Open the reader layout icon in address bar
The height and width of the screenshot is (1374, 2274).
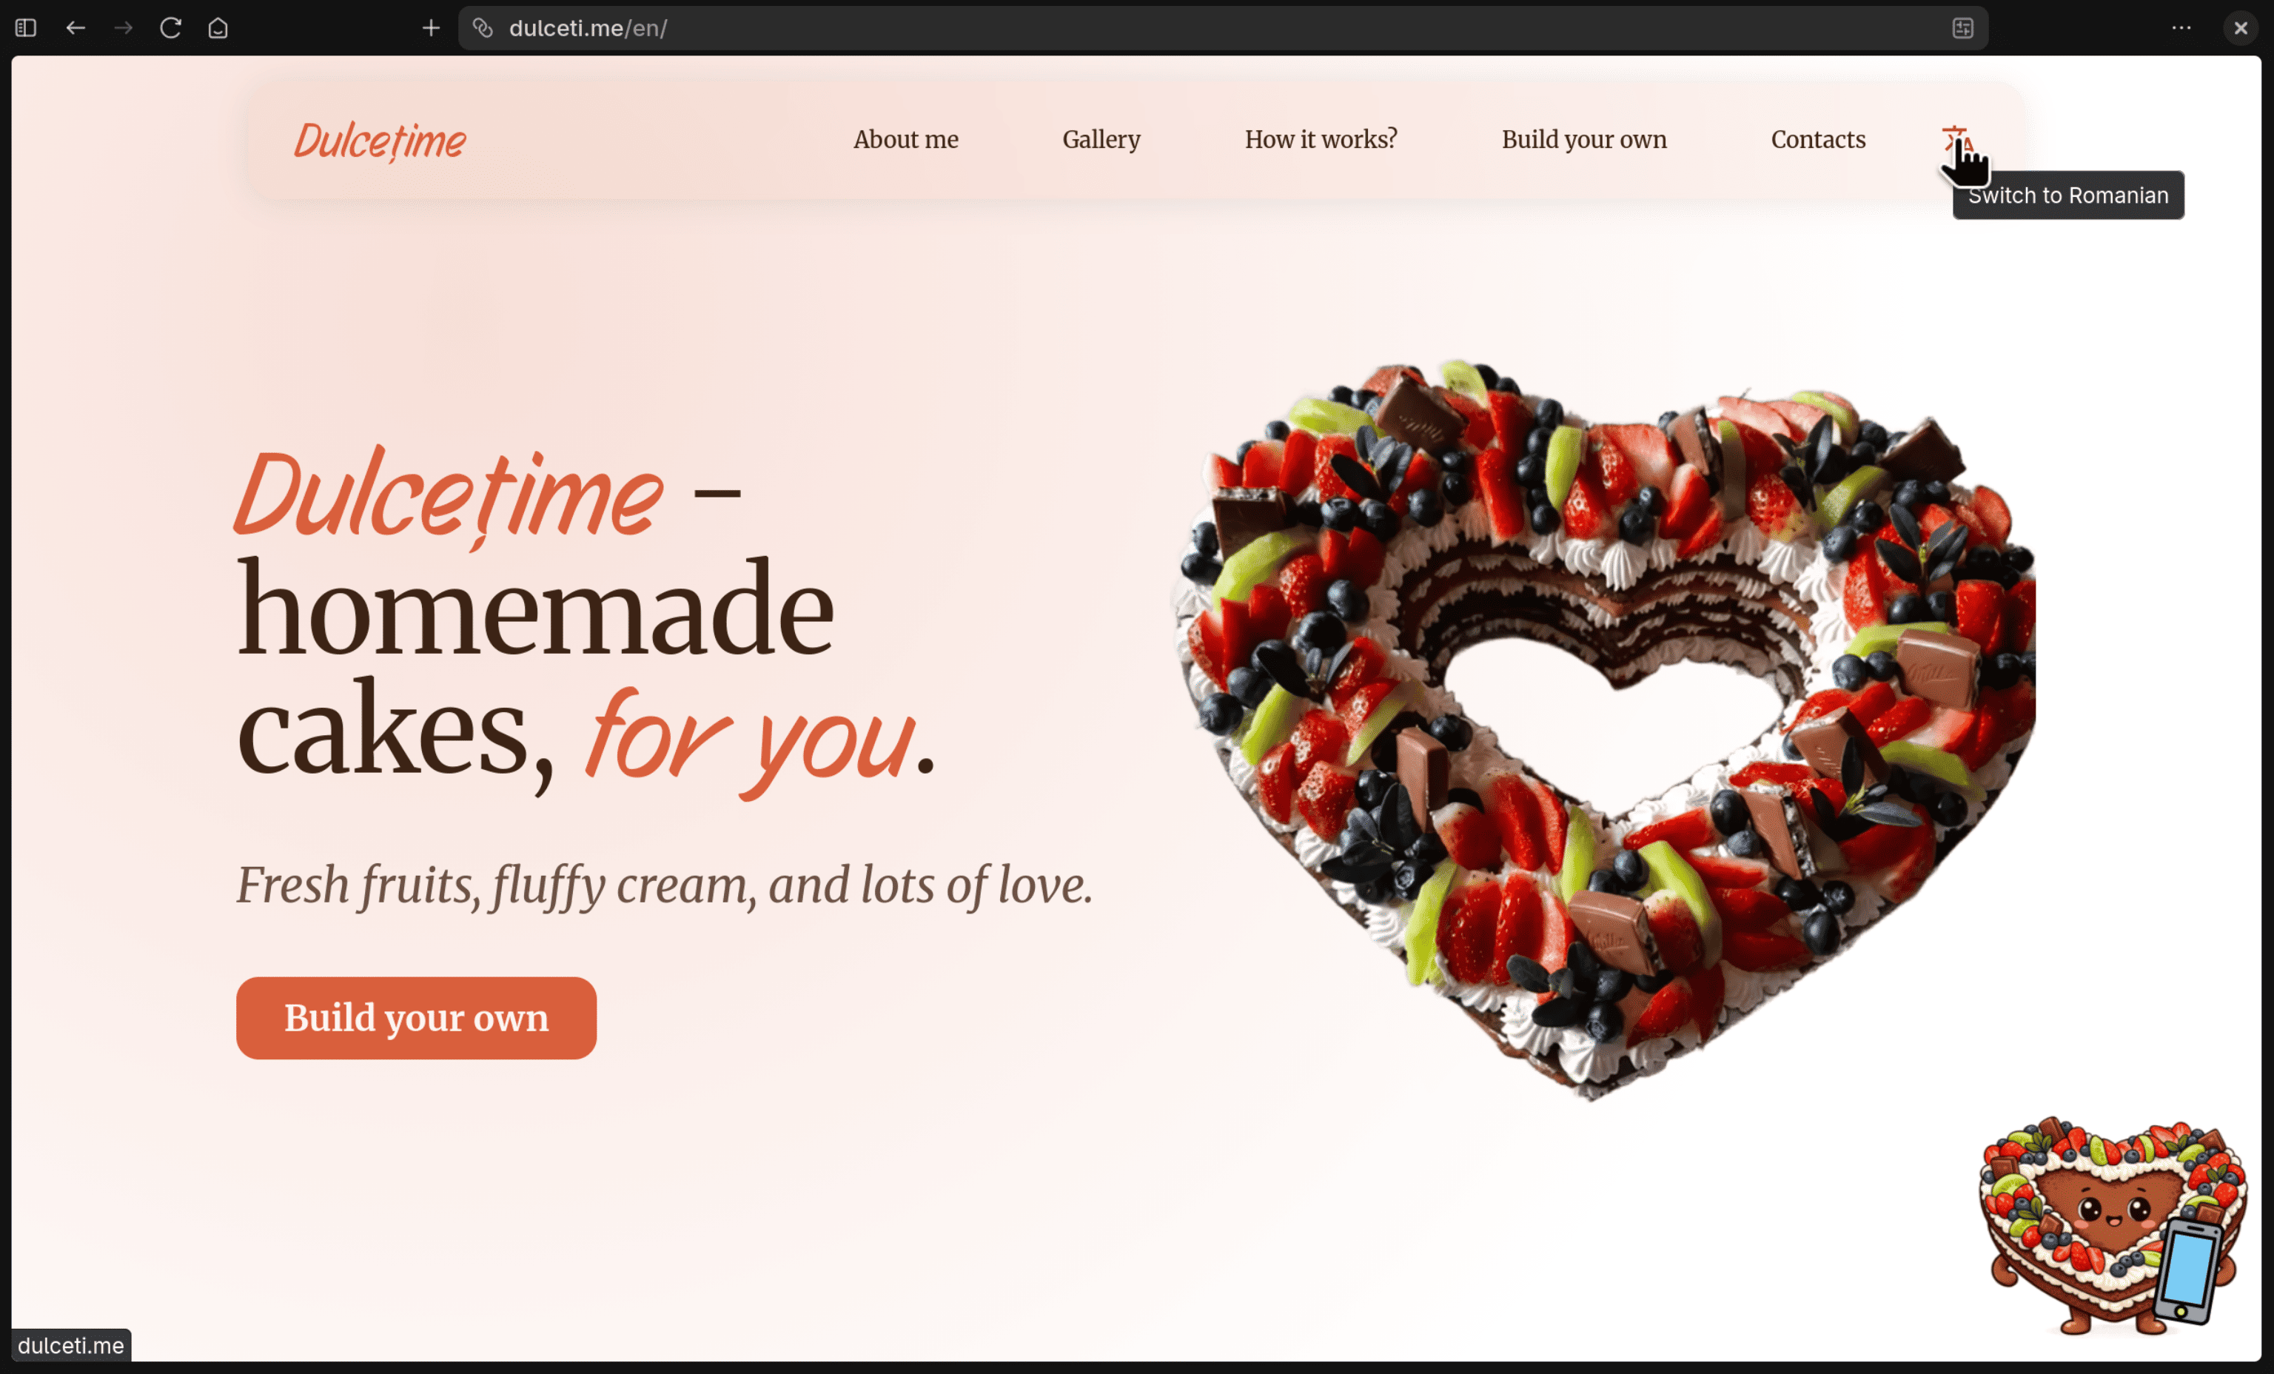[x=1963, y=27]
